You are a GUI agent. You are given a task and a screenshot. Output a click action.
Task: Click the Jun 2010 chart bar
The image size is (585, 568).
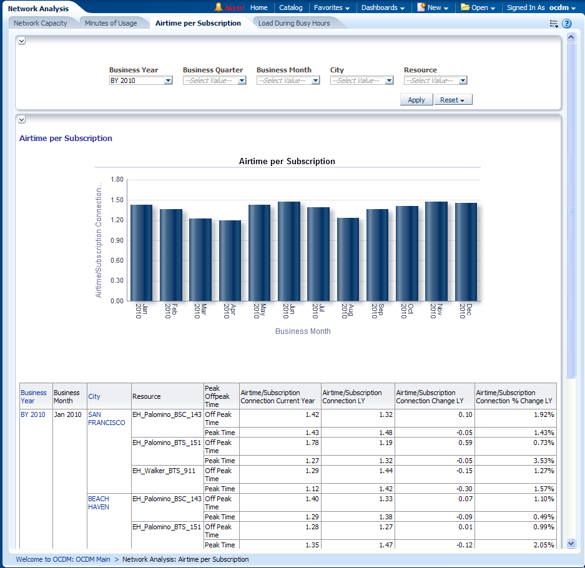(289, 251)
